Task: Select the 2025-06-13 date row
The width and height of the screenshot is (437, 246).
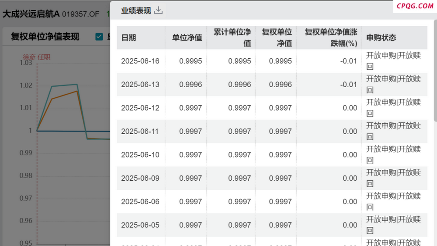Action: (272, 84)
